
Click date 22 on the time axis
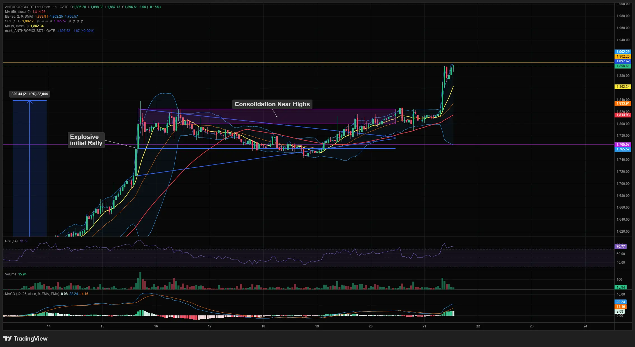[x=478, y=326]
